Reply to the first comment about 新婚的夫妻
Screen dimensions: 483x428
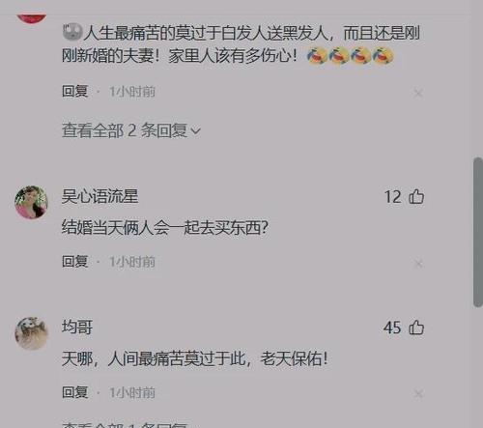click(x=74, y=92)
